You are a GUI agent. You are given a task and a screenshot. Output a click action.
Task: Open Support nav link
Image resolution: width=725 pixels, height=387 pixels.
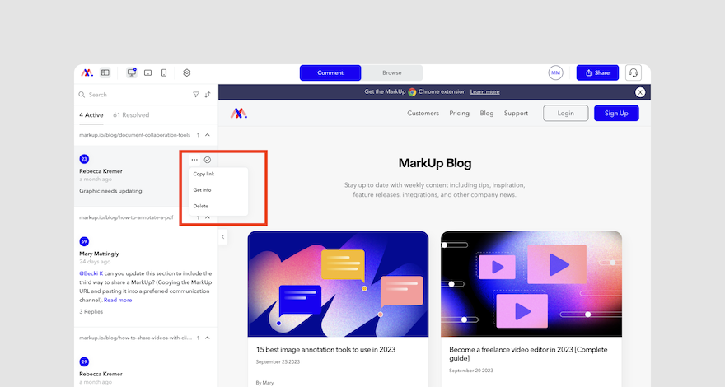[x=516, y=114]
